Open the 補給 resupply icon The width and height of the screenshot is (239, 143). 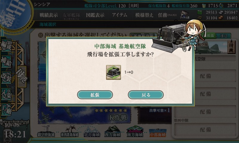[x=6, y=62]
